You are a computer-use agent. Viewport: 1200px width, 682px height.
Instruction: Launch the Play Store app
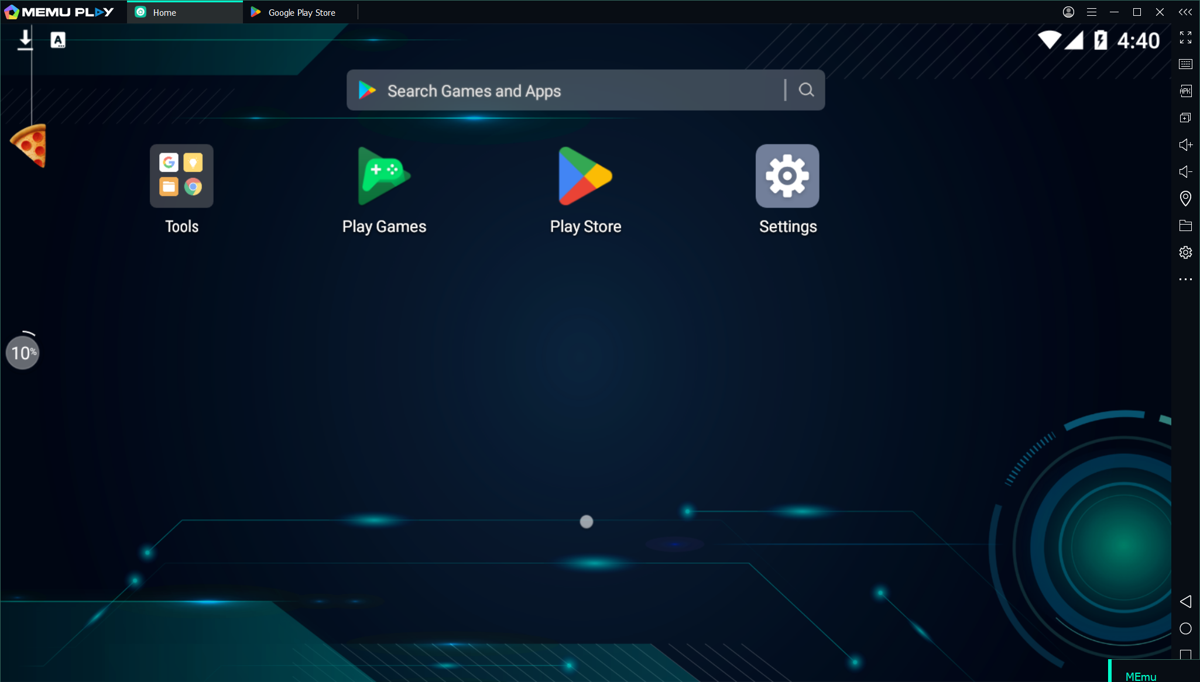coord(585,176)
